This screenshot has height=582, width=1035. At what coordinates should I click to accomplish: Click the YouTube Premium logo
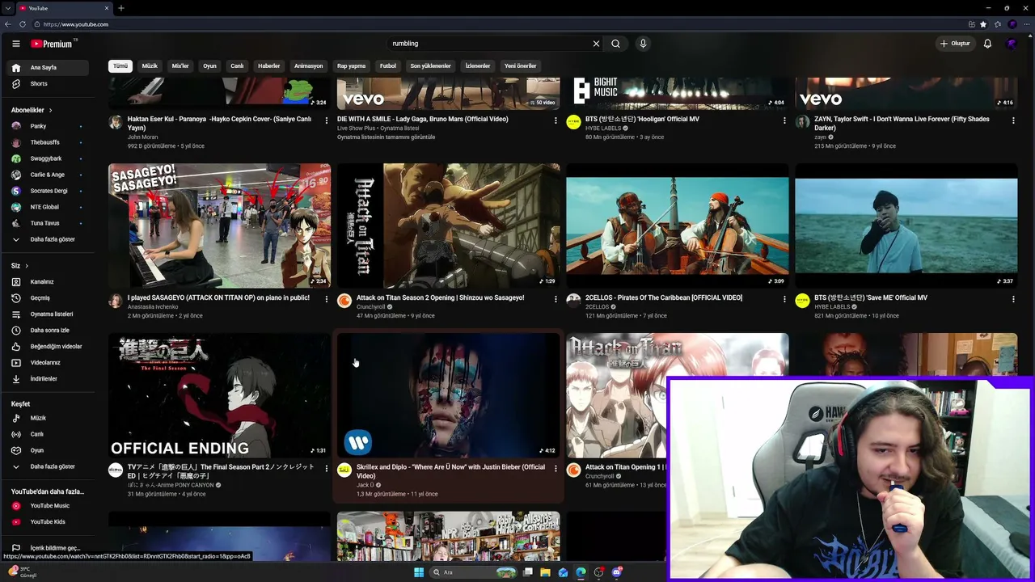pyautogui.click(x=53, y=44)
